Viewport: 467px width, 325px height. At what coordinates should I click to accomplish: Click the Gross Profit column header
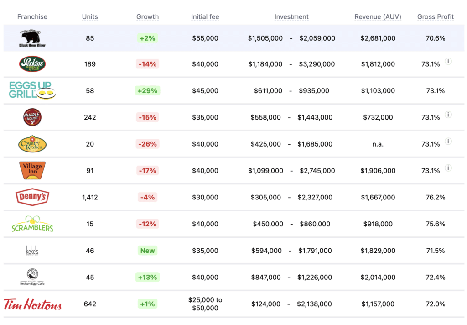coord(436,17)
